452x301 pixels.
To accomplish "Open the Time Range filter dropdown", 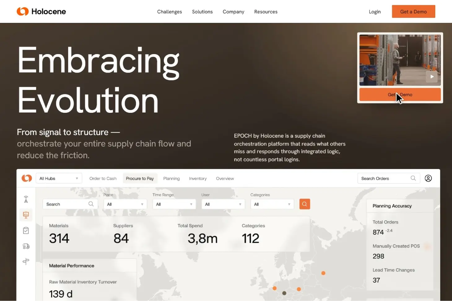I will 174,204.
